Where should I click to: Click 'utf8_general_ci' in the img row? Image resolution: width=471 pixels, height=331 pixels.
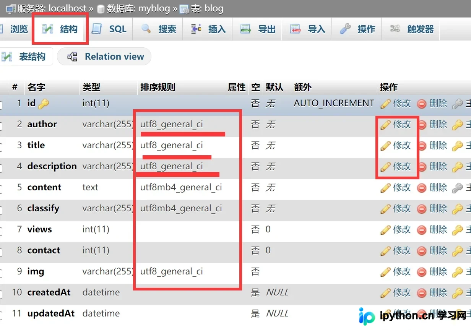coord(171,271)
